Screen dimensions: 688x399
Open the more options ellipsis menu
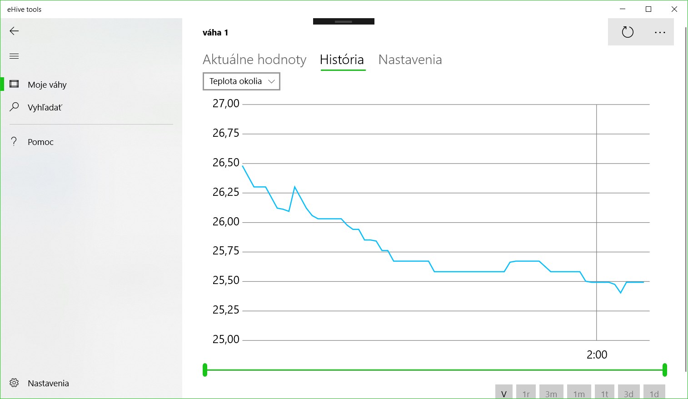(x=660, y=32)
